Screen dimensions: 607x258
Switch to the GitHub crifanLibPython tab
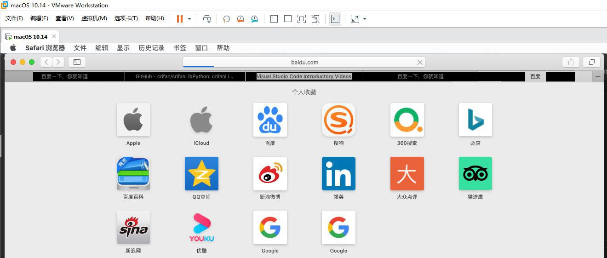coord(184,76)
